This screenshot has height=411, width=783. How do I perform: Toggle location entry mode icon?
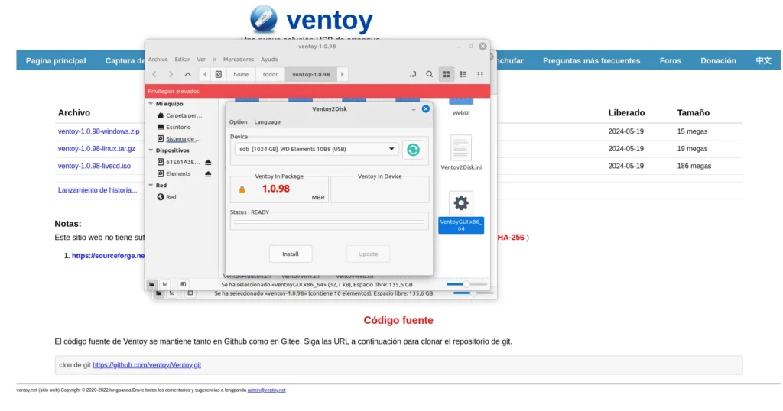(412, 74)
